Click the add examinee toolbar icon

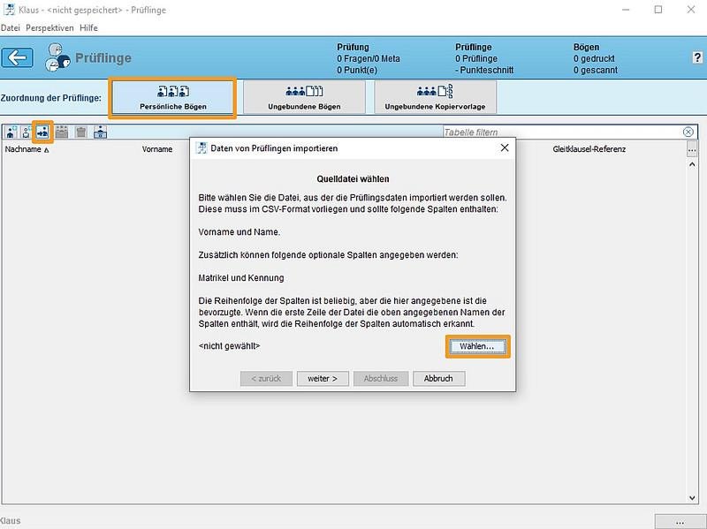[x=11, y=132]
